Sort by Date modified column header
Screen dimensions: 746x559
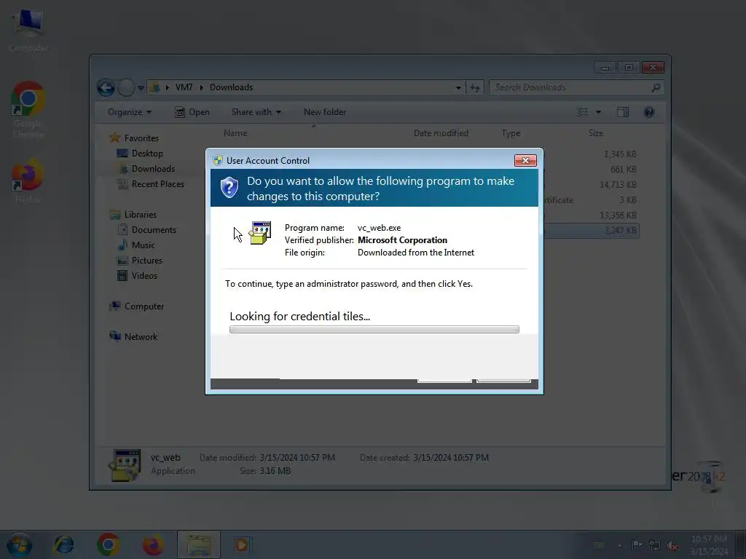441,133
